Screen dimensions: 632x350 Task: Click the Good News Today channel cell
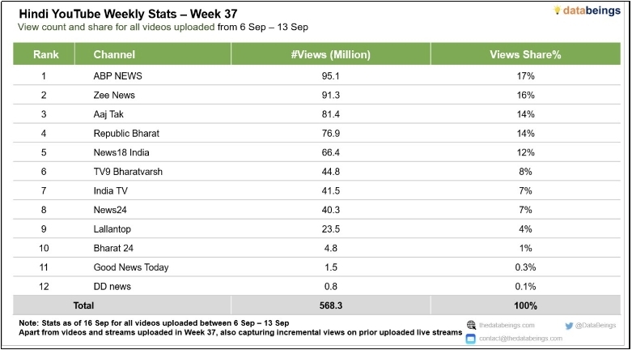coord(131,267)
